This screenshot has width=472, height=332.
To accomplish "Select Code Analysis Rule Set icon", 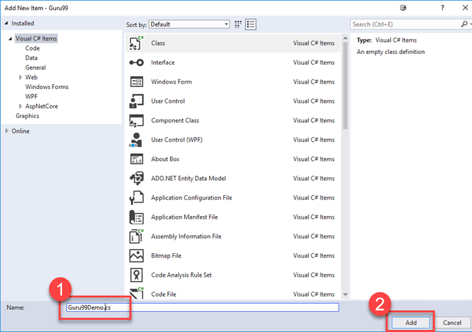I will coord(136,275).
